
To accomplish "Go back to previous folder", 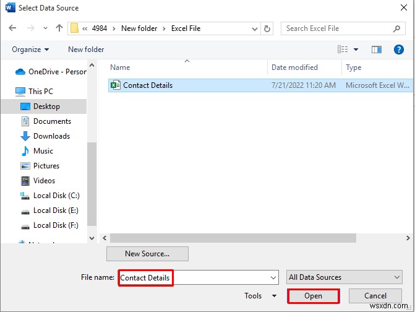I will tap(12, 28).
